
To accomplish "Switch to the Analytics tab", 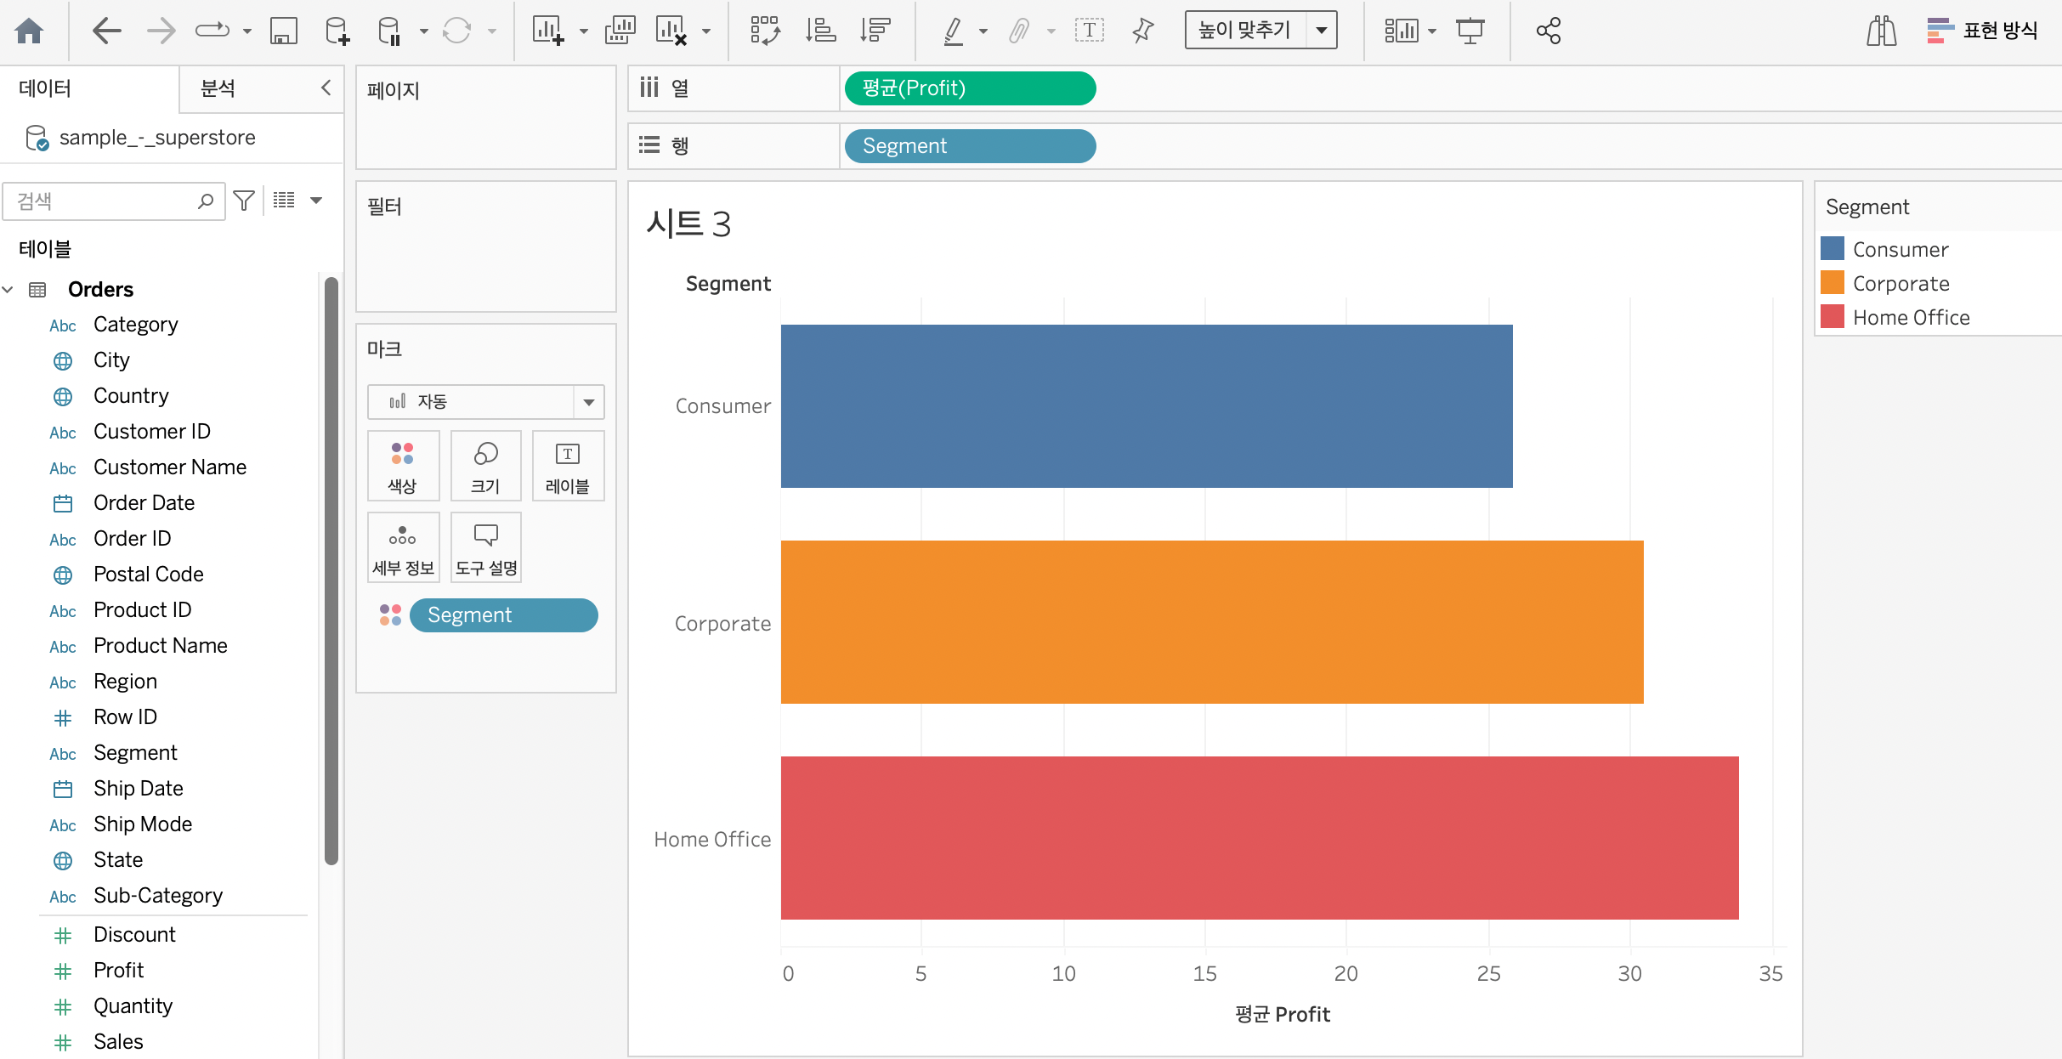I will point(218,88).
